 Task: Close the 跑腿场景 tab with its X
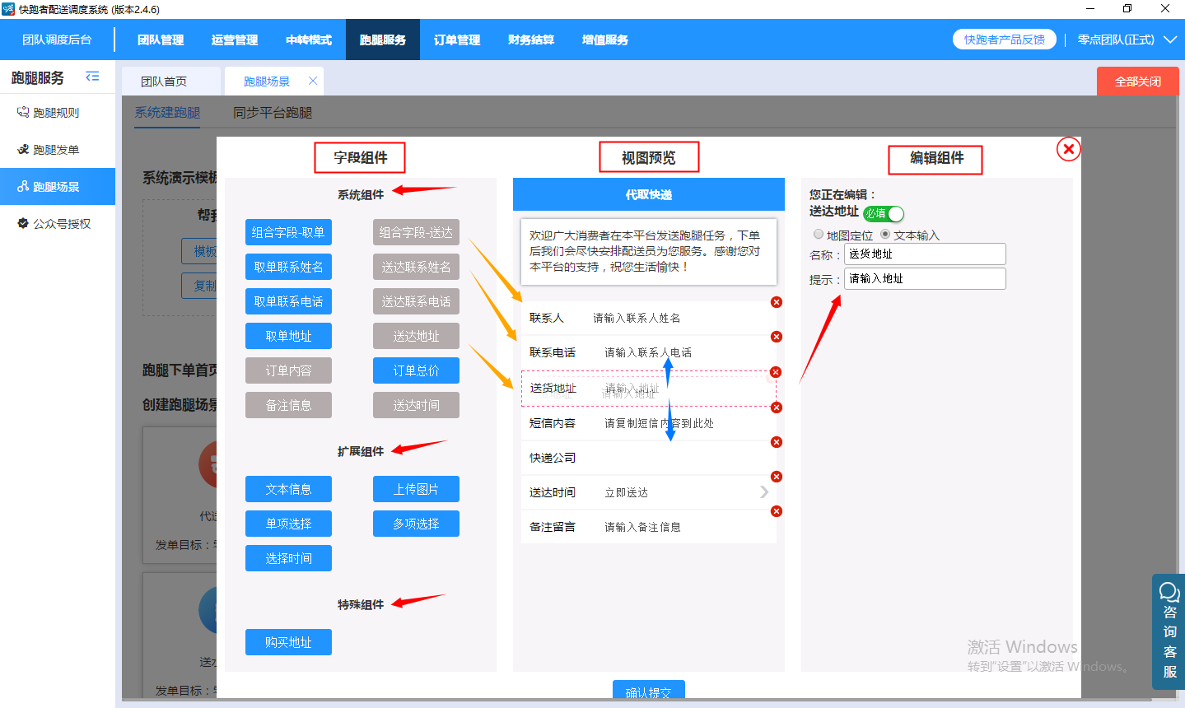313,81
